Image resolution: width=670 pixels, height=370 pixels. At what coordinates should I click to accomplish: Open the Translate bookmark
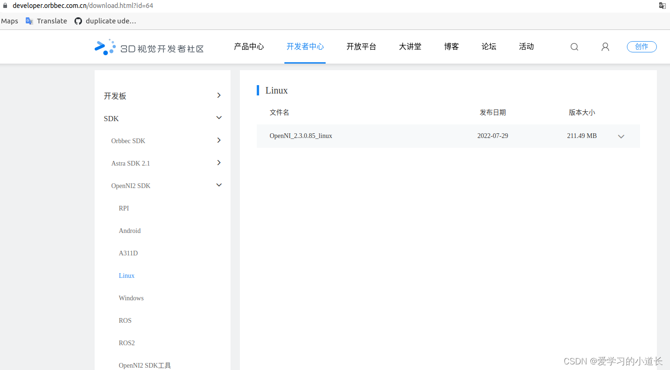46,21
